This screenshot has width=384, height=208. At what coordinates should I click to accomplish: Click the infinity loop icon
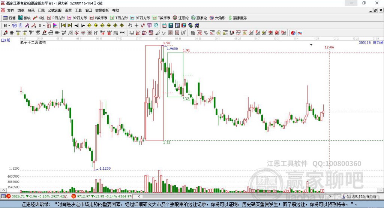(300, 33)
